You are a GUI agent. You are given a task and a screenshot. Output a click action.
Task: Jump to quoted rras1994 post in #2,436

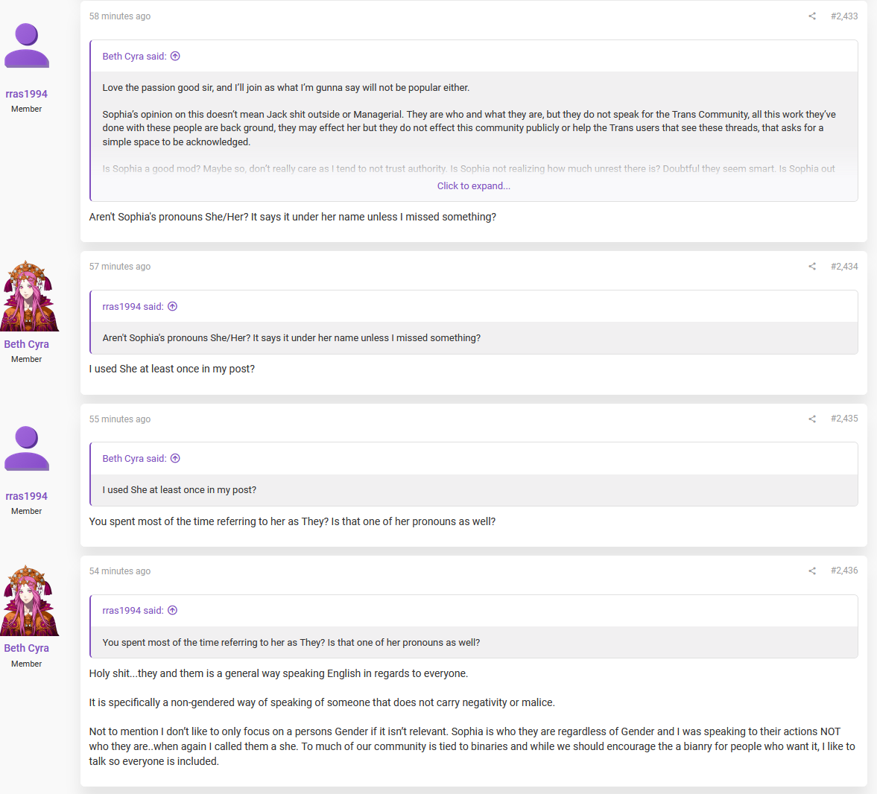tap(172, 611)
